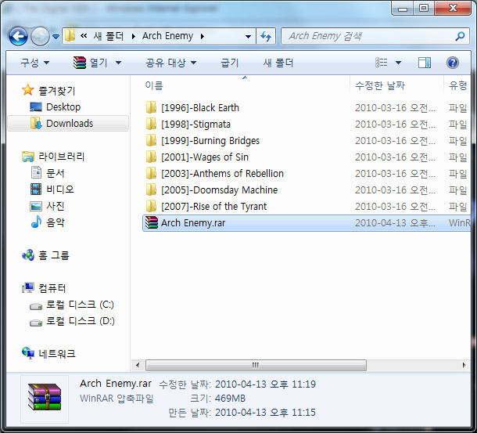Viewport: 477px width, 433px height.
Task: Open the 공유 대상 share menu
Action: point(170,63)
